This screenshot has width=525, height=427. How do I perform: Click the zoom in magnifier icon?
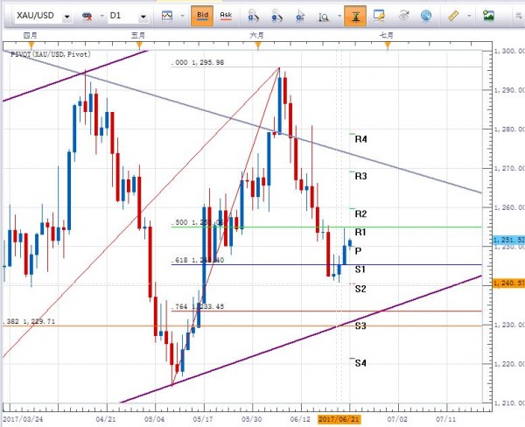pyautogui.click(x=253, y=16)
